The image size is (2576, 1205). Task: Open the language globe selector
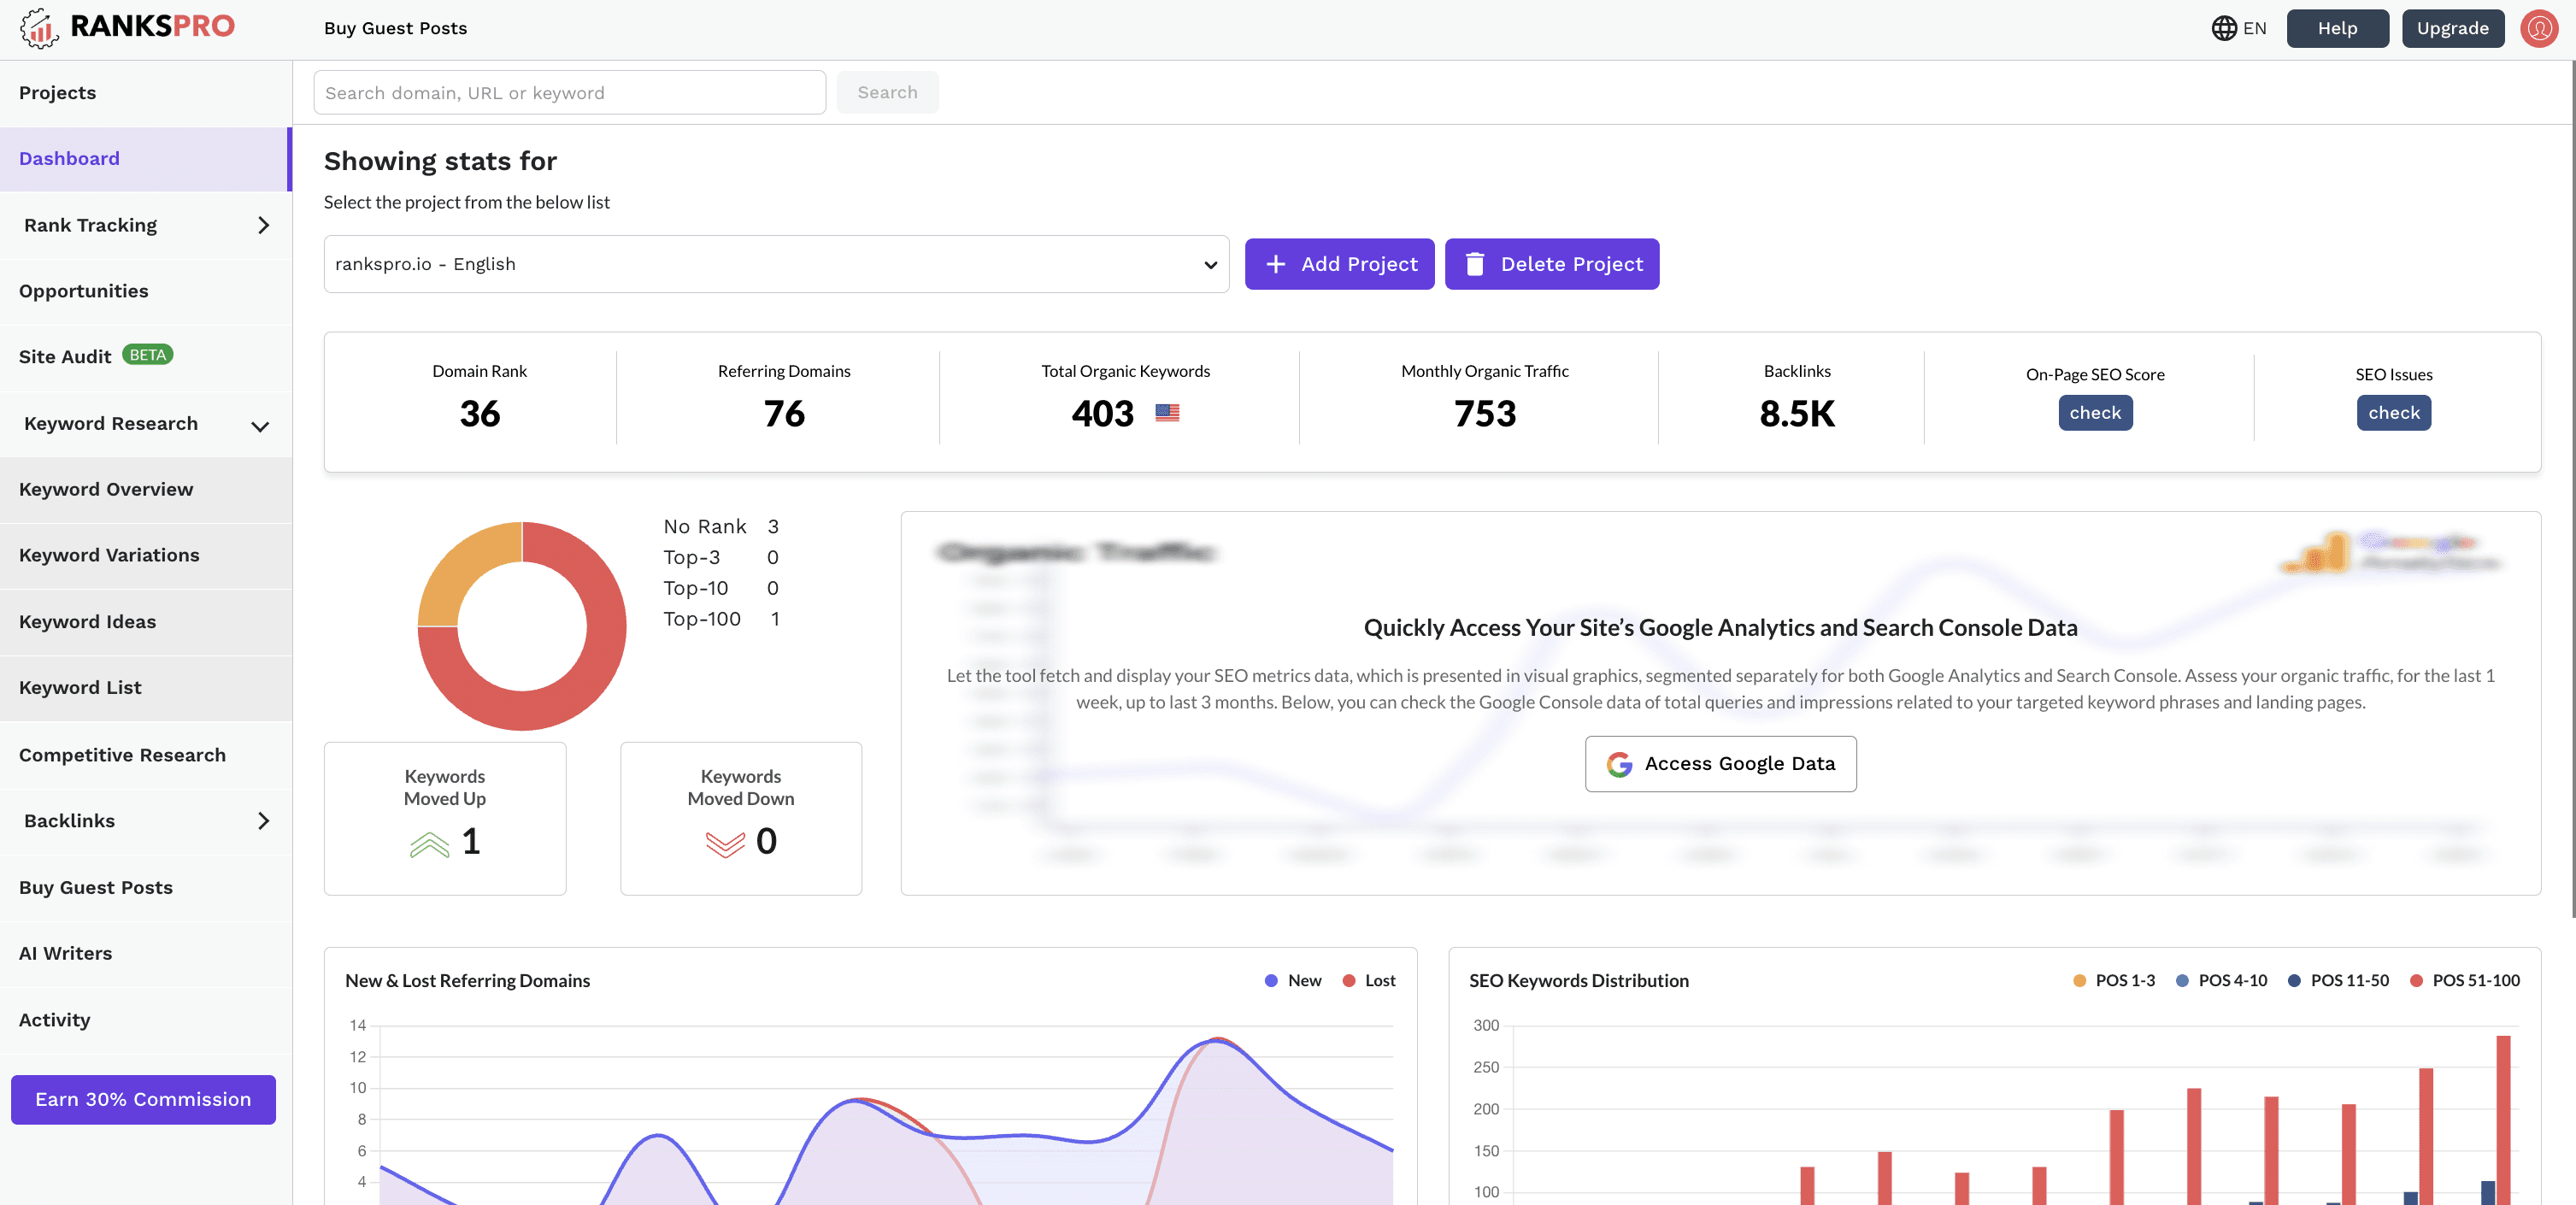(2238, 28)
